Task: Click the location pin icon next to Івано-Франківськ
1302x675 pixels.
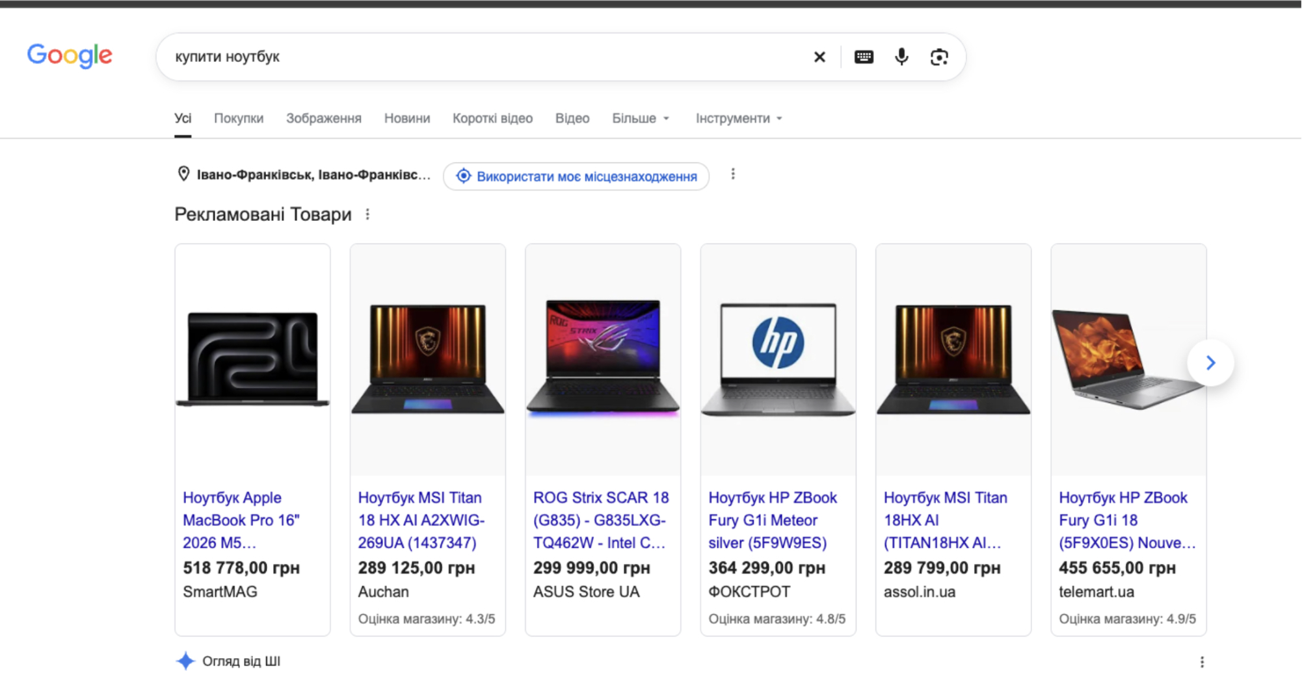Action: (x=183, y=174)
